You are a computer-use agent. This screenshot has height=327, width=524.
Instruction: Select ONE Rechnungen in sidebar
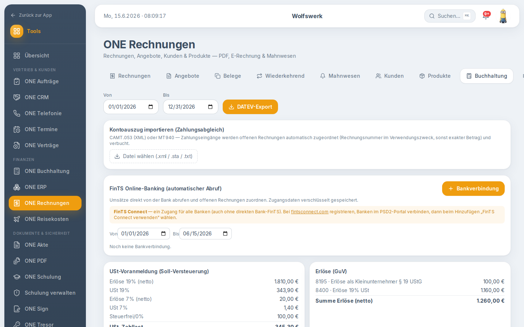point(45,203)
